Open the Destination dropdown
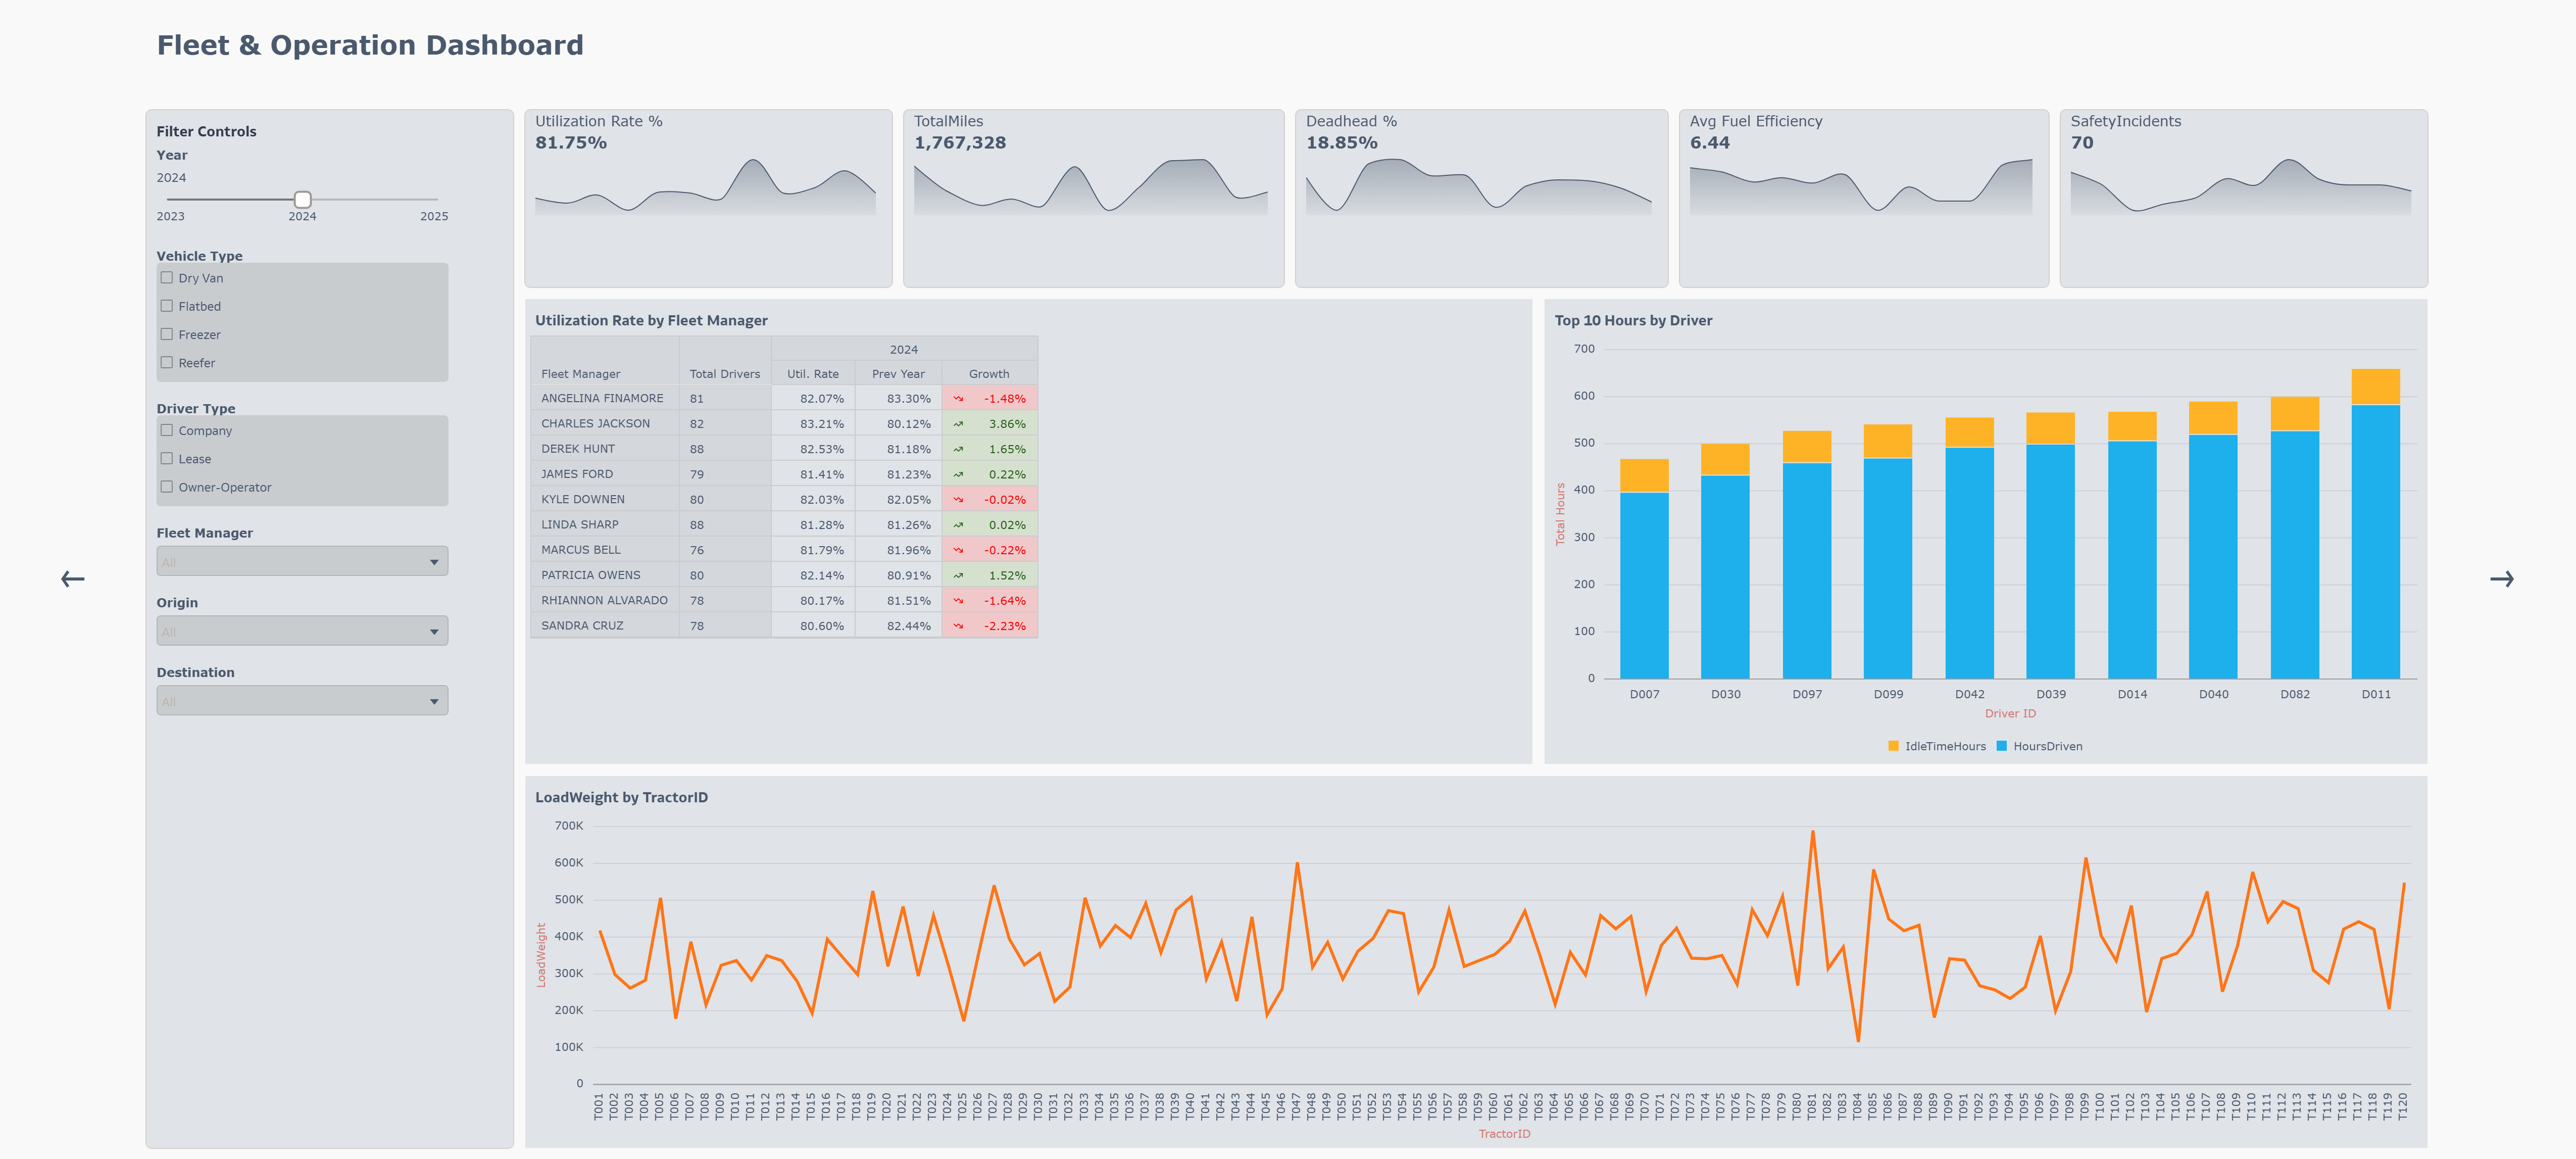Viewport: 2576px width, 1159px height. (x=302, y=701)
